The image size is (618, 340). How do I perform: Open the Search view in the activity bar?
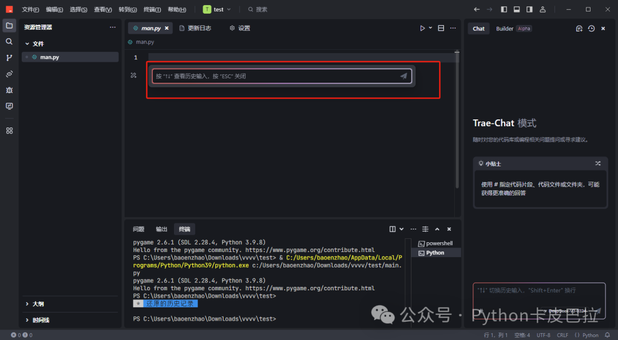pyautogui.click(x=9, y=42)
